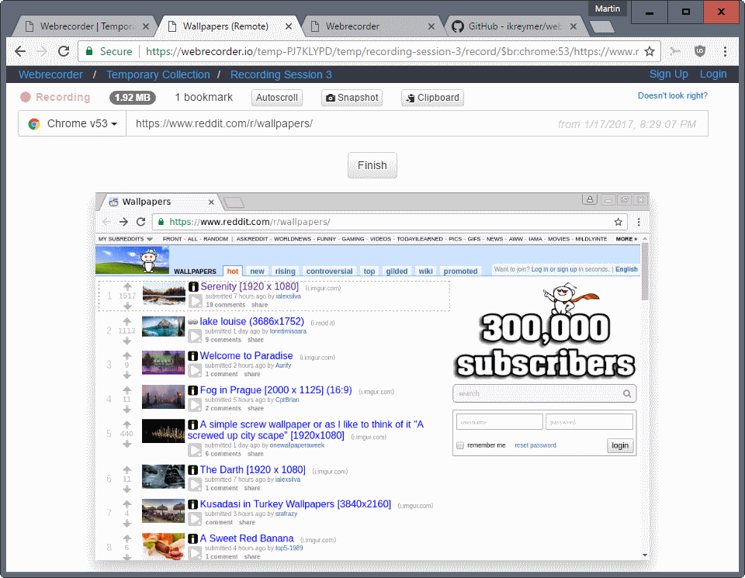This screenshot has width=745, height=578.
Task: Click the reddit search magnifier icon
Action: [627, 393]
